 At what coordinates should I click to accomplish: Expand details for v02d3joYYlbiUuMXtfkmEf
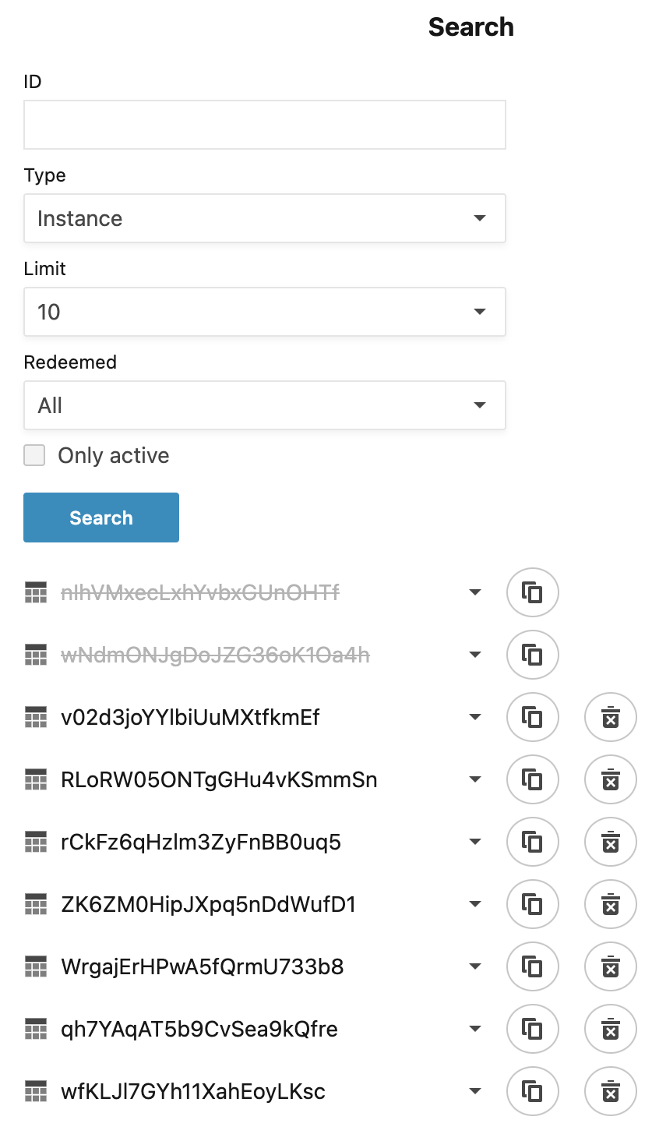pyautogui.click(x=474, y=717)
